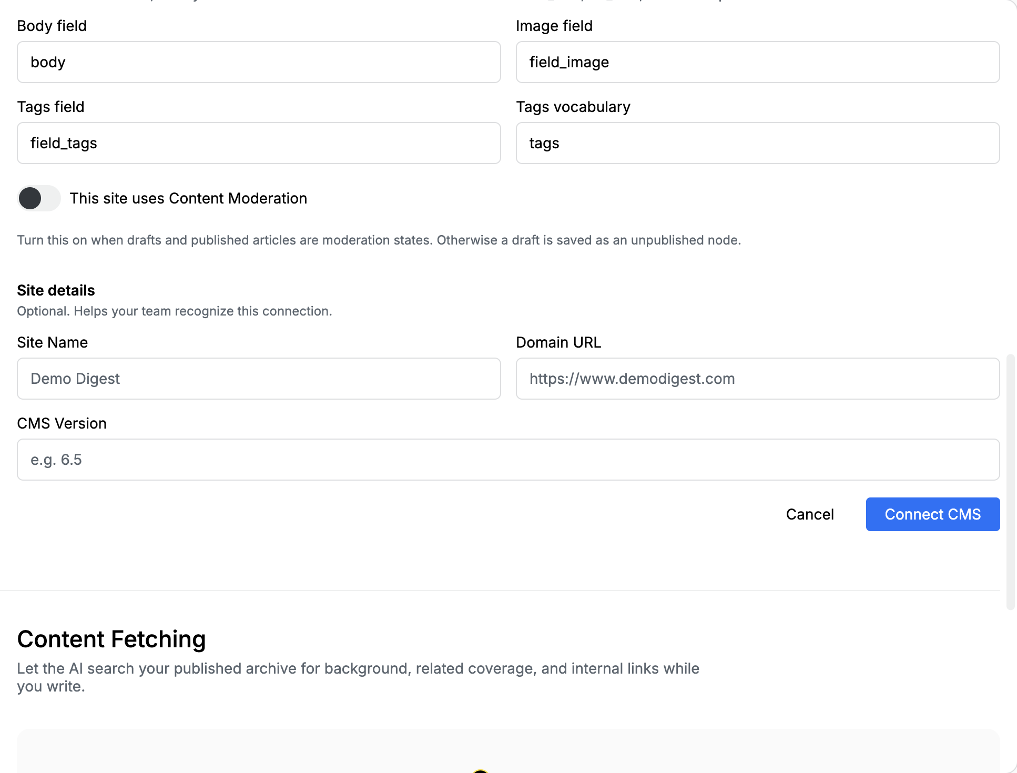Viewport: 1017px width, 773px height.
Task: Click the 'Turn this on when drafts' help text
Action: point(379,240)
